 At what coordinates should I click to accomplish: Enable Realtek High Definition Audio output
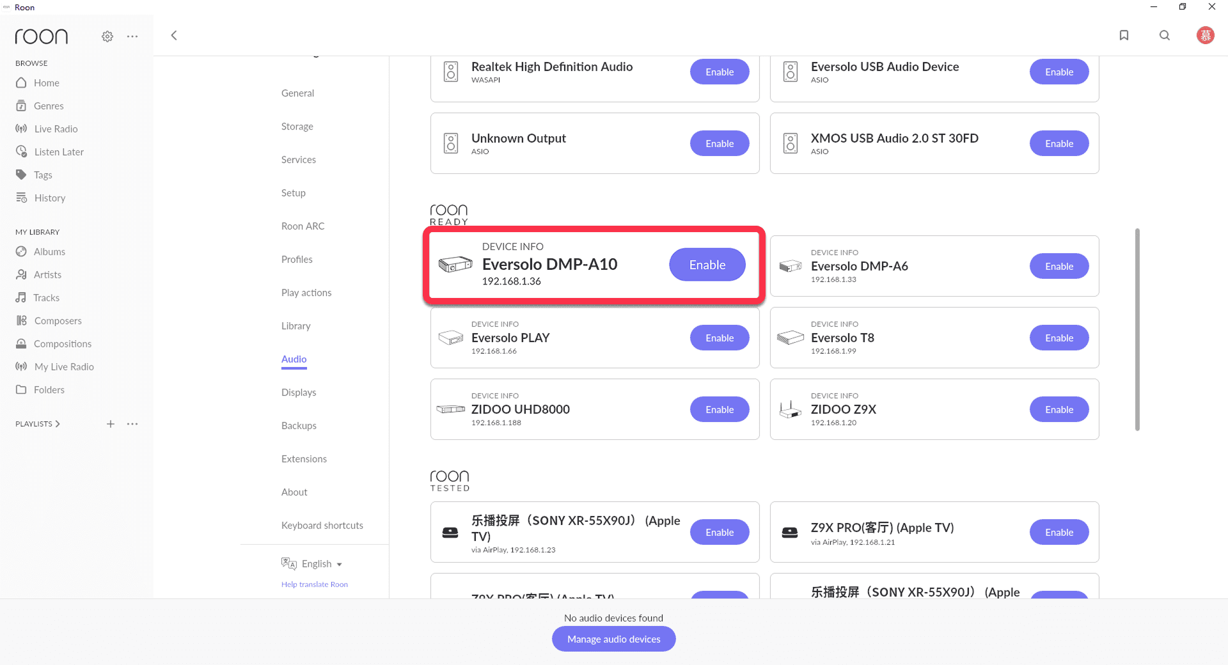tap(719, 72)
